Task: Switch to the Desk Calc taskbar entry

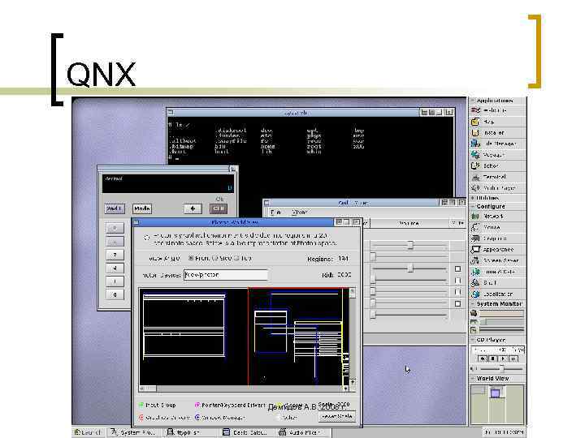Action: tap(247, 432)
